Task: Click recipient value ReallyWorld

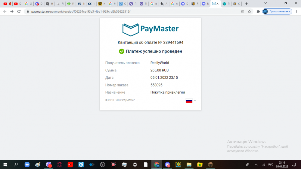Action: (x=160, y=63)
